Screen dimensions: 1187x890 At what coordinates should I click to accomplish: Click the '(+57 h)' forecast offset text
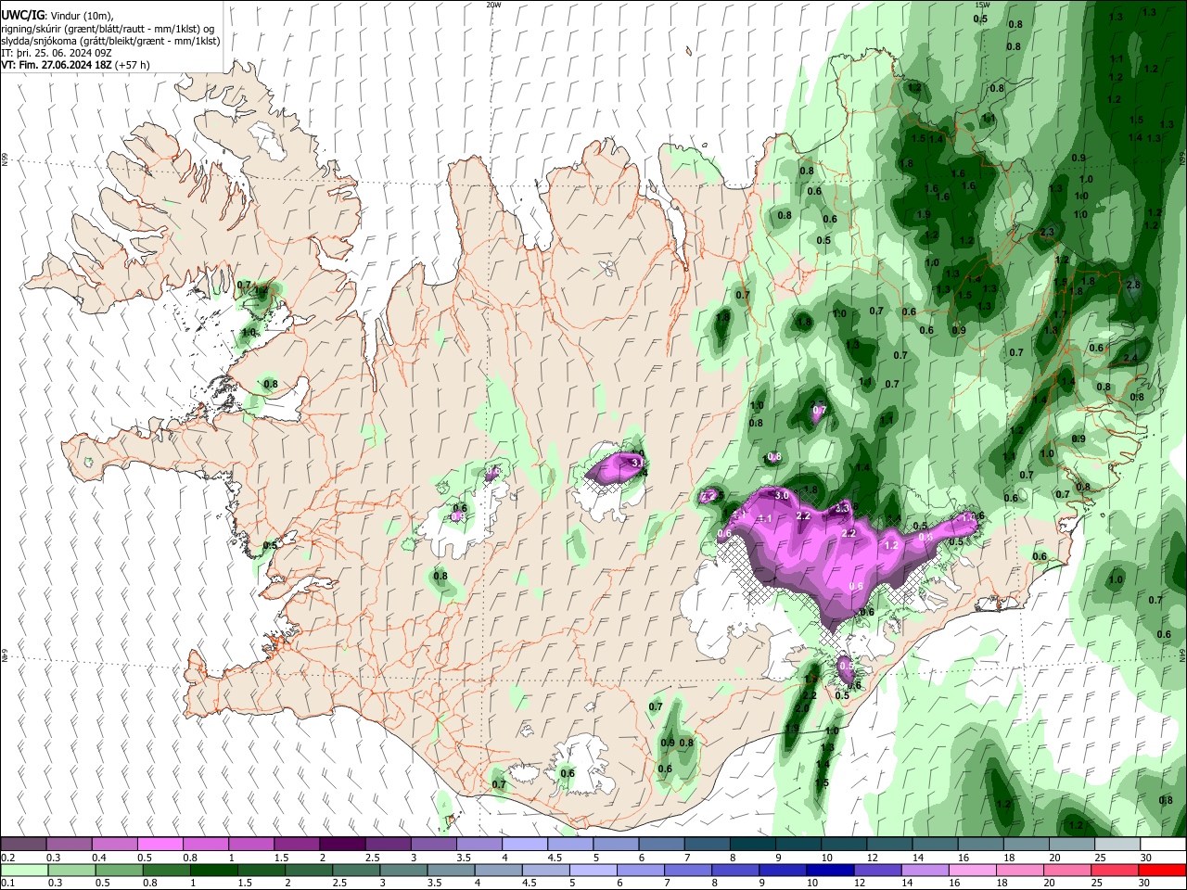[x=133, y=65]
